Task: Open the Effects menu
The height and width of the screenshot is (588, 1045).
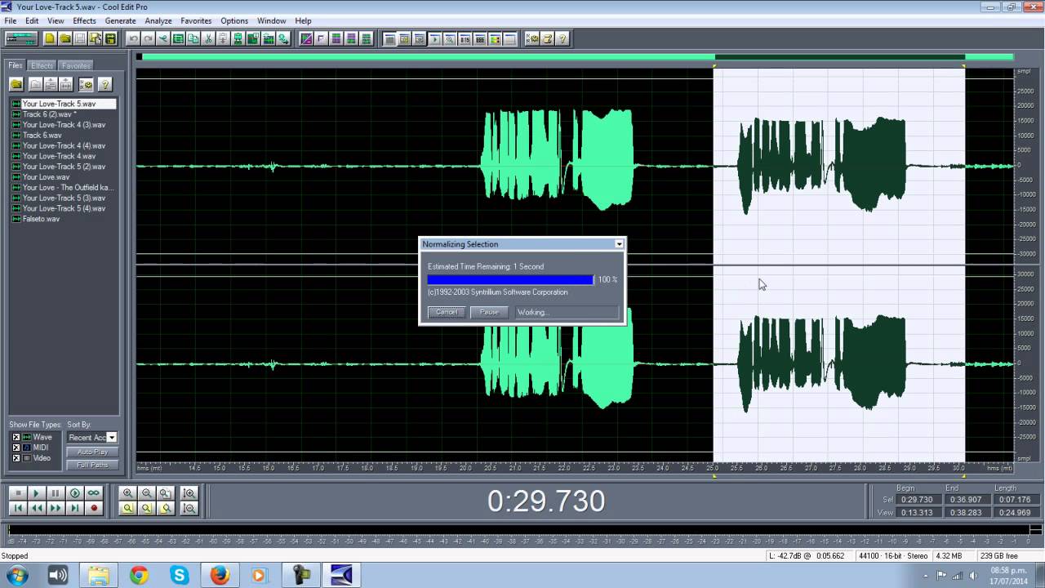Action: (x=84, y=20)
